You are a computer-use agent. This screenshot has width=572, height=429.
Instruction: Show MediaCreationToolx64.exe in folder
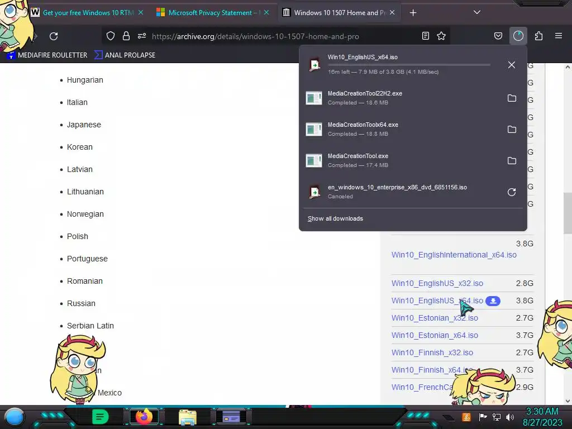[x=512, y=130]
